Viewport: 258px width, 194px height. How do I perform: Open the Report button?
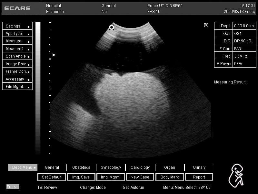199,177
